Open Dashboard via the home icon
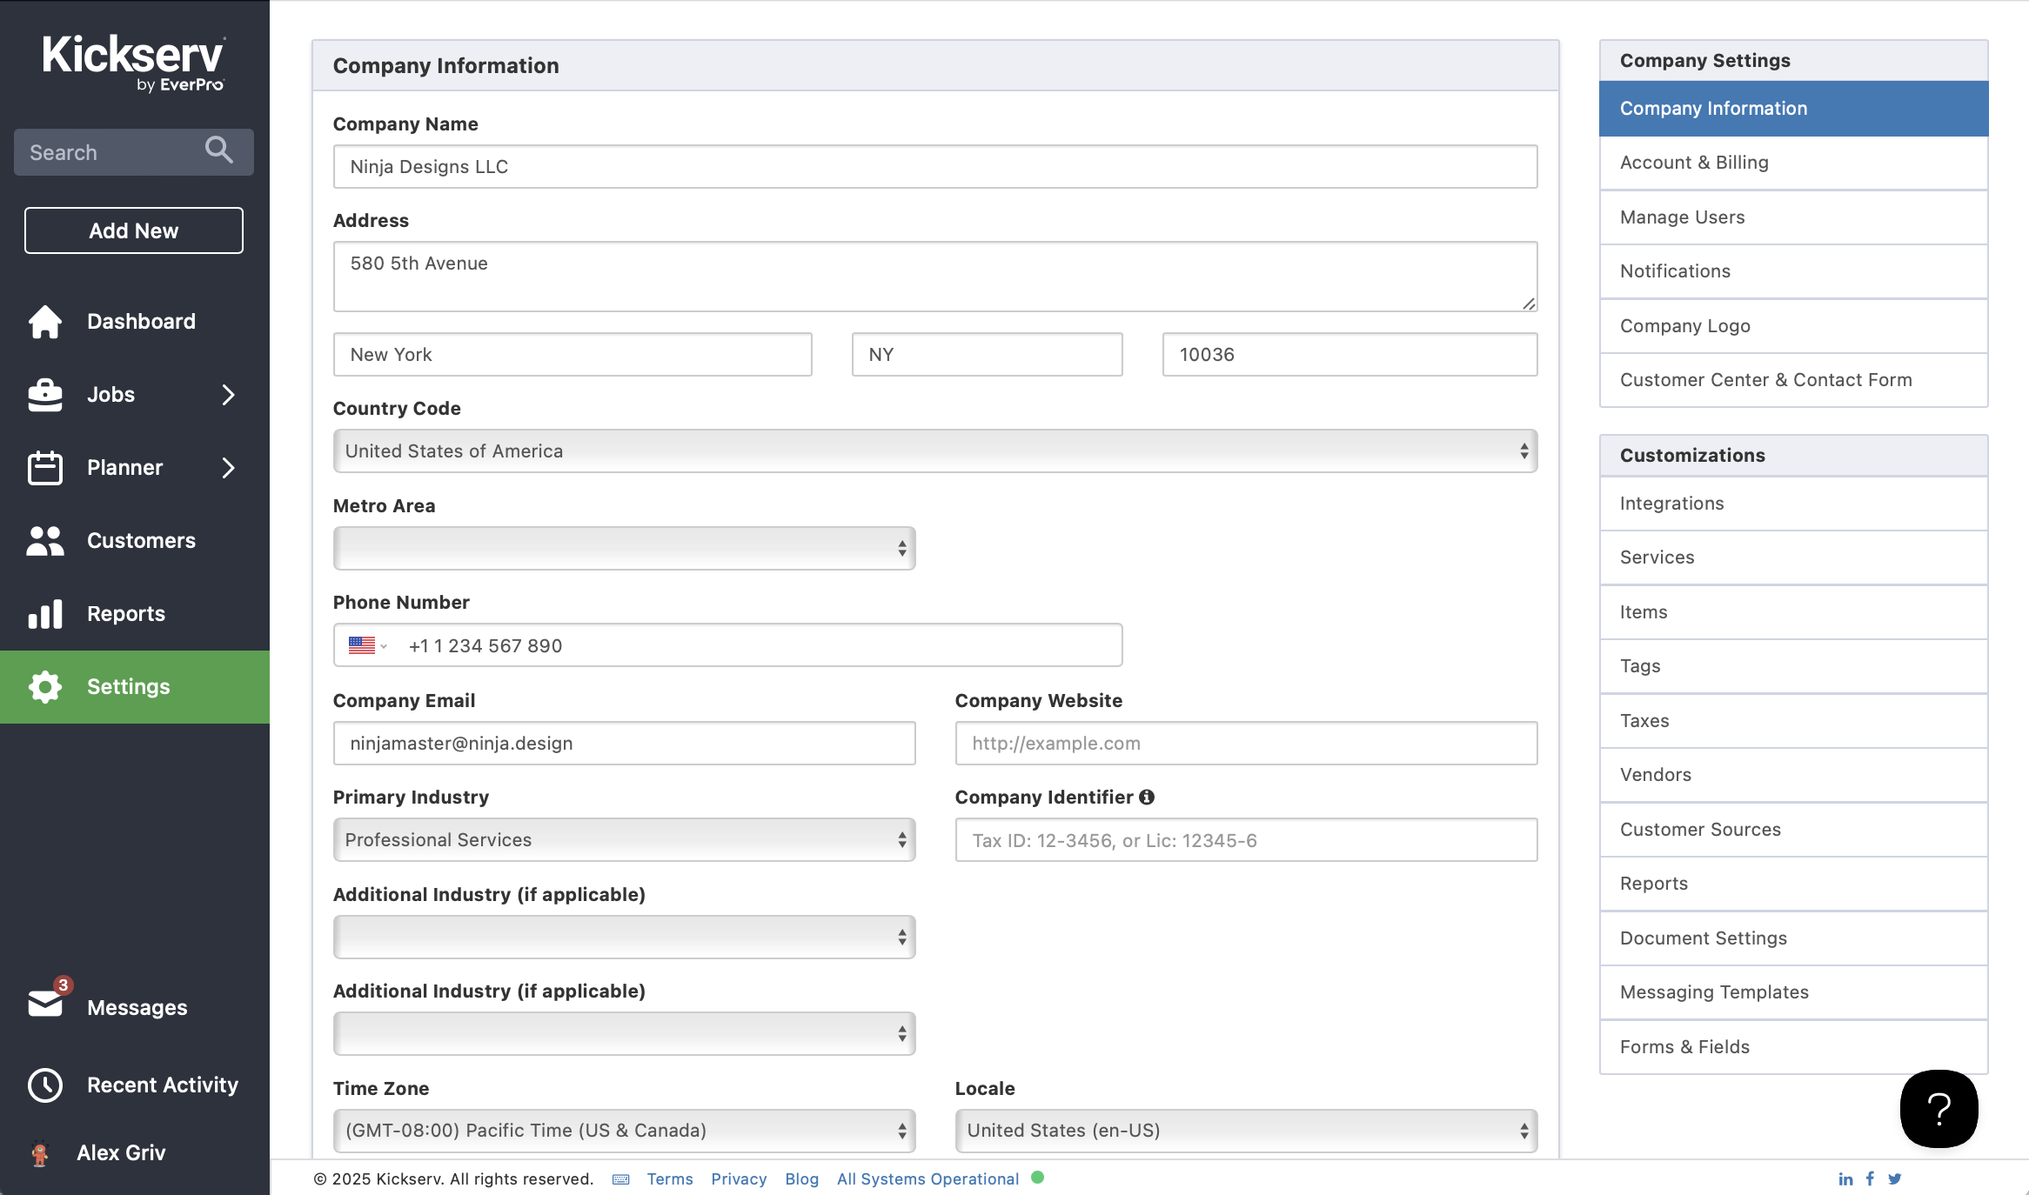Viewport: 2029px width, 1195px height. (x=45, y=322)
